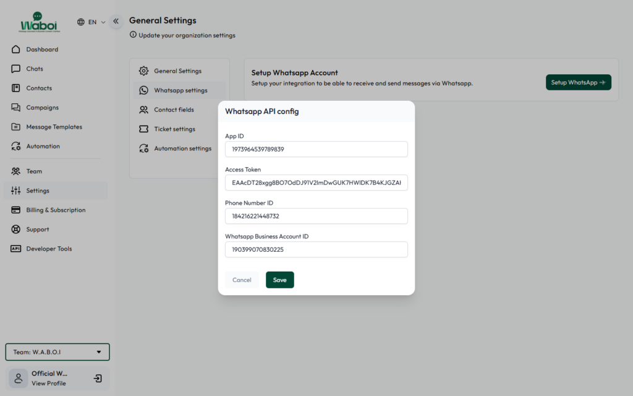Image resolution: width=633 pixels, height=396 pixels.
Task: Click the General Settings page title
Action: [163, 20]
